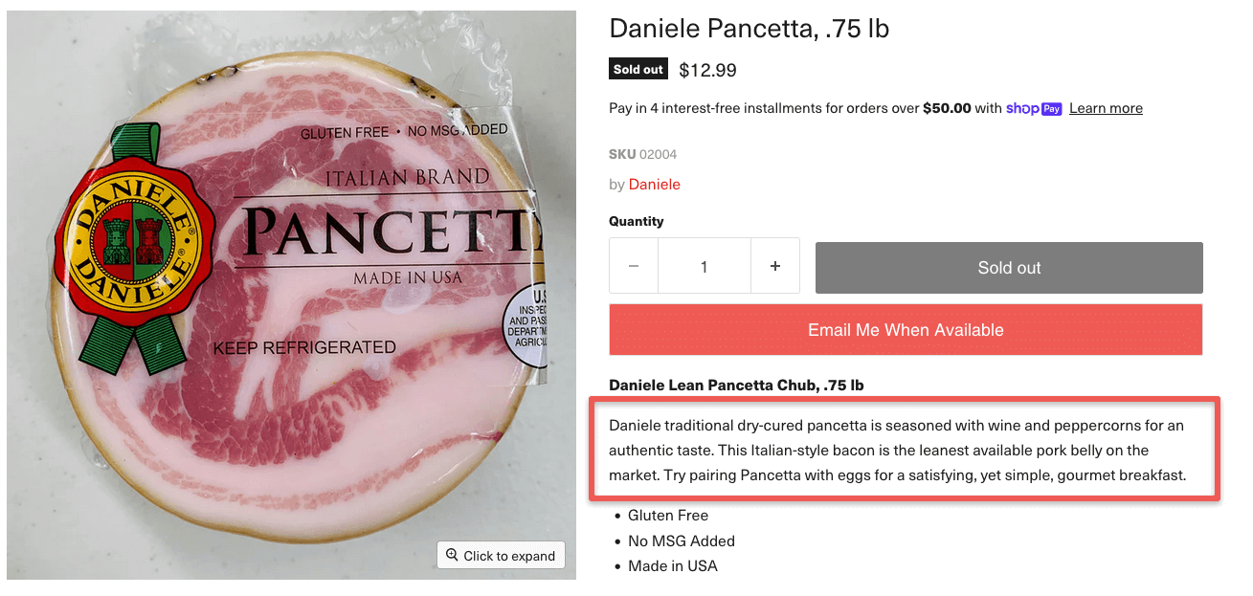This screenshot has height=596, width=1253.
Task: Click the Sold out badge near the price
Action: pyautogui.click(x=638, y=68)
